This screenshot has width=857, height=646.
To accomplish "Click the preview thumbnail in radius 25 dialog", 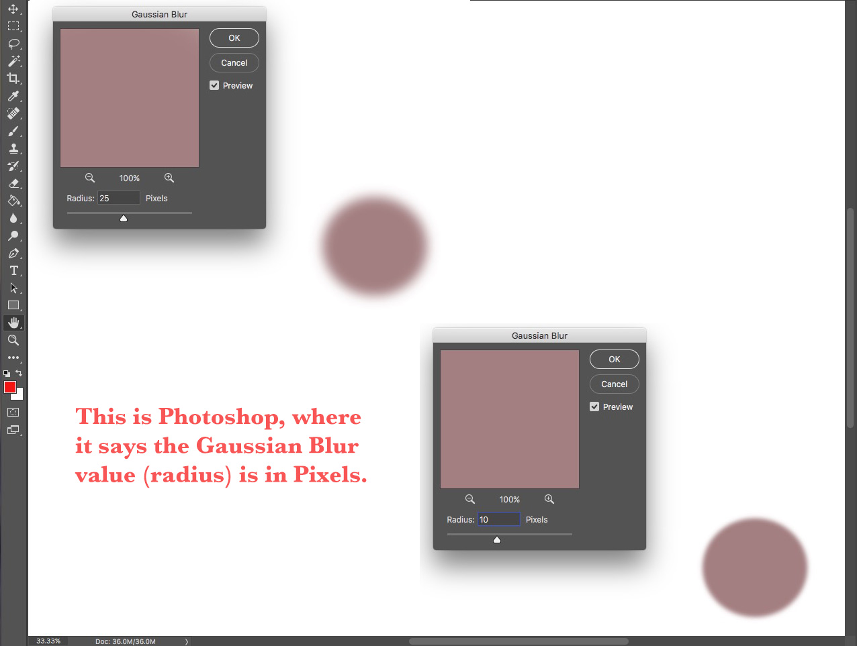I will click(130, 98).
